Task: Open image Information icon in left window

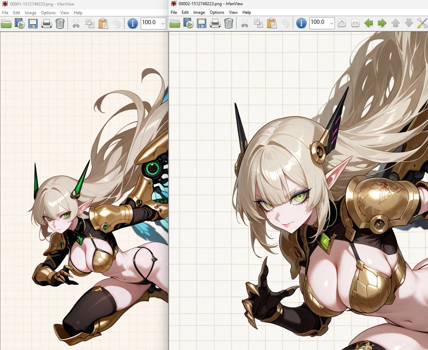Action: coord(133,24)
